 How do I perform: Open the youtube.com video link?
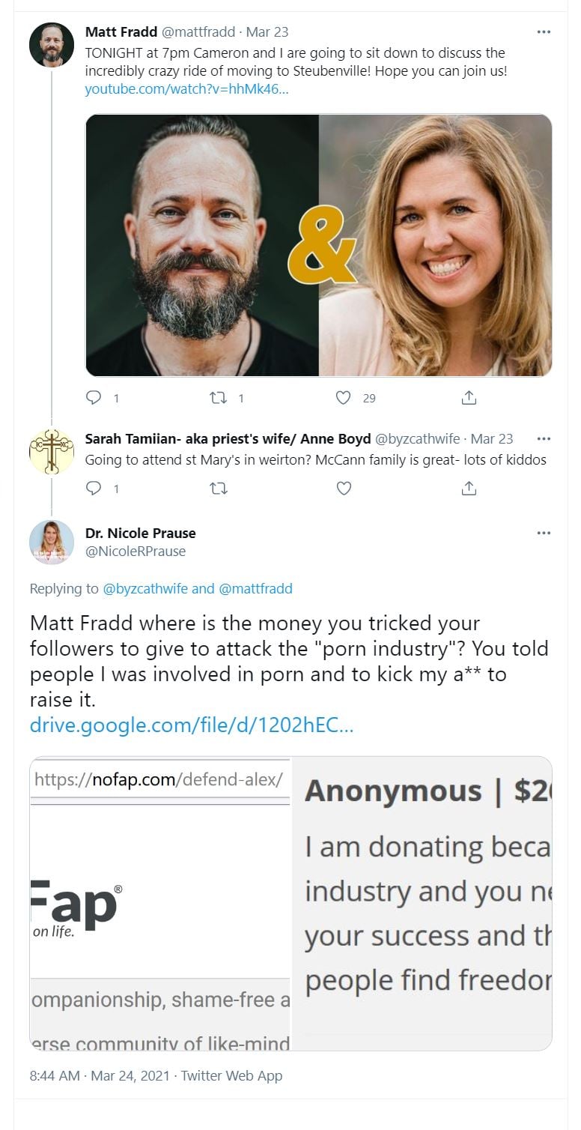point(186,90)
